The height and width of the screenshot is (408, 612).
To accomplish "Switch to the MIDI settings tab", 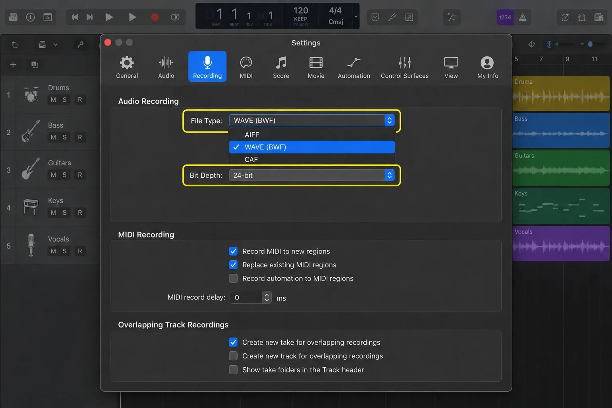I will click(246, 67).
